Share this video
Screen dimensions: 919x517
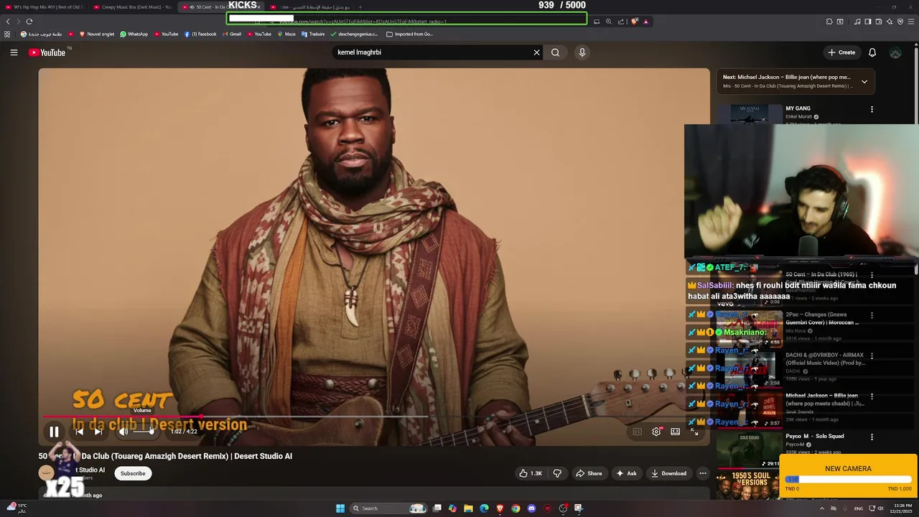click(589, 473)
